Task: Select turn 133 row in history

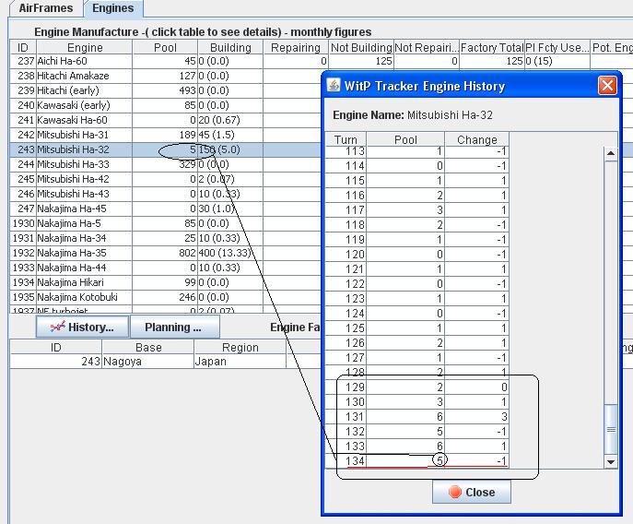Action: [417, 446]
